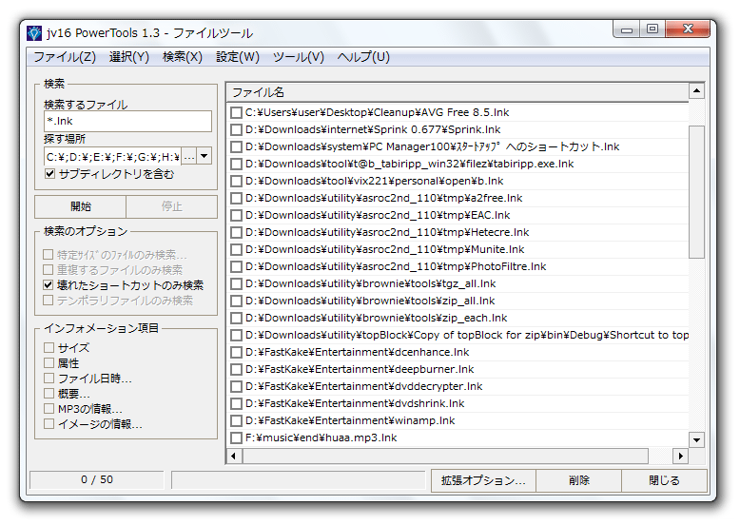Check the box for Munite.lnk
The width and height of the screenshot is (740, 525).
click(x=236, y=249)
